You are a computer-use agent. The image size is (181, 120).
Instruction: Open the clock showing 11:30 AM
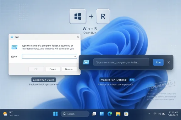coord(173,114)
